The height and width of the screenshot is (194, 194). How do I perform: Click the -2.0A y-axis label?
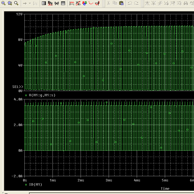17,176
